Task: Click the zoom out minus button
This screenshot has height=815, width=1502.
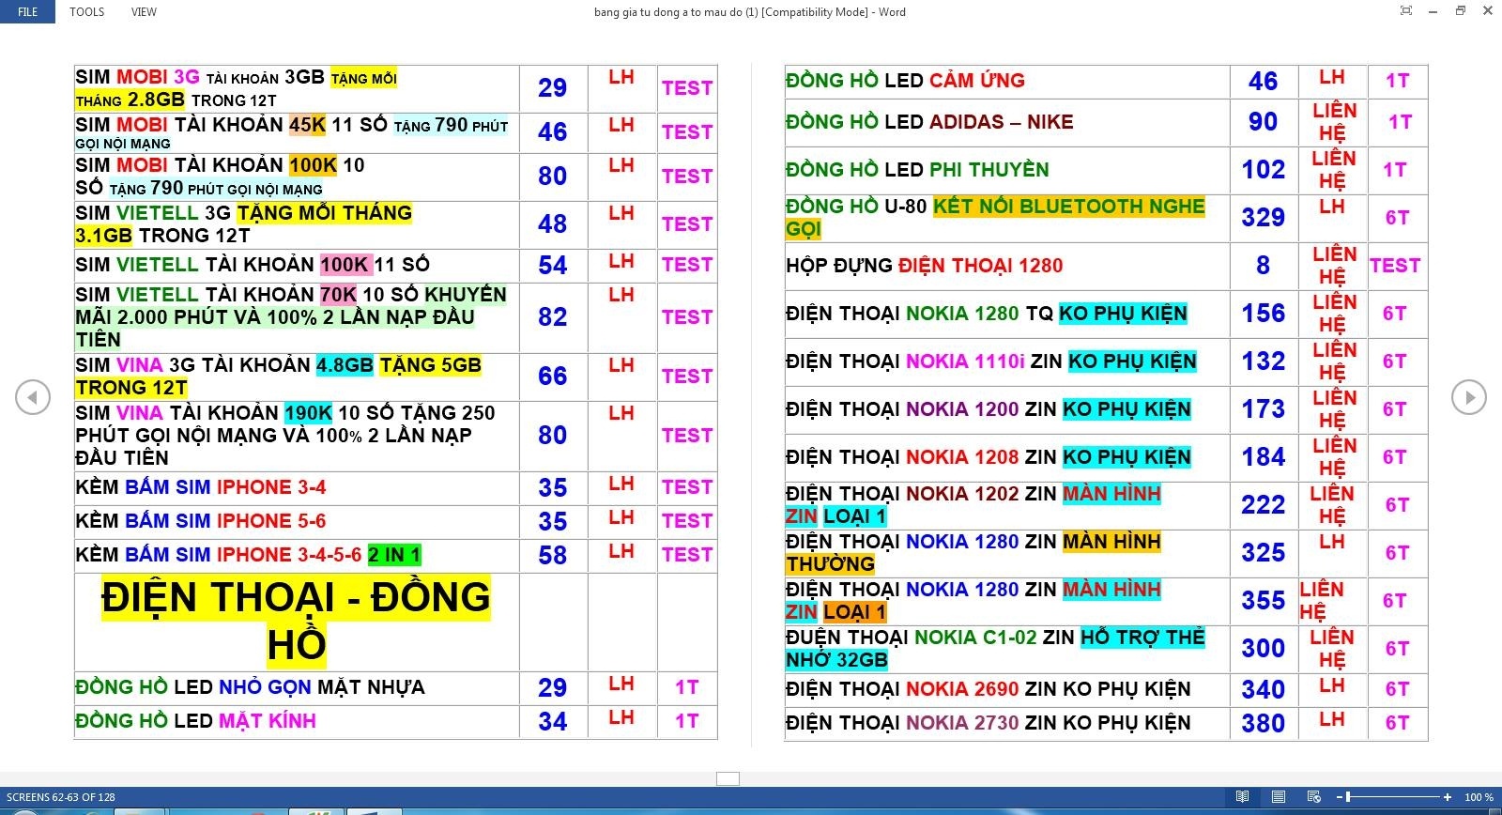Action: (1338, 797)
